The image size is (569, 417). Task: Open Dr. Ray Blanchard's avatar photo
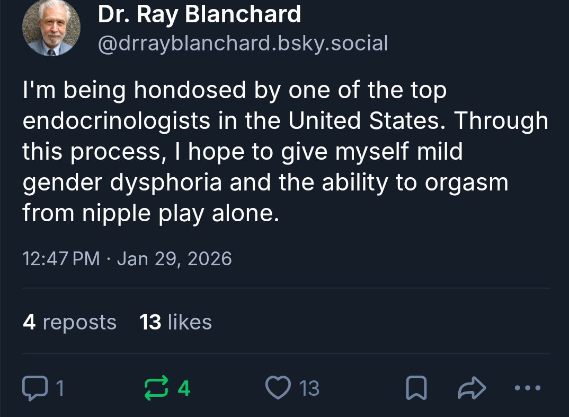51,27
